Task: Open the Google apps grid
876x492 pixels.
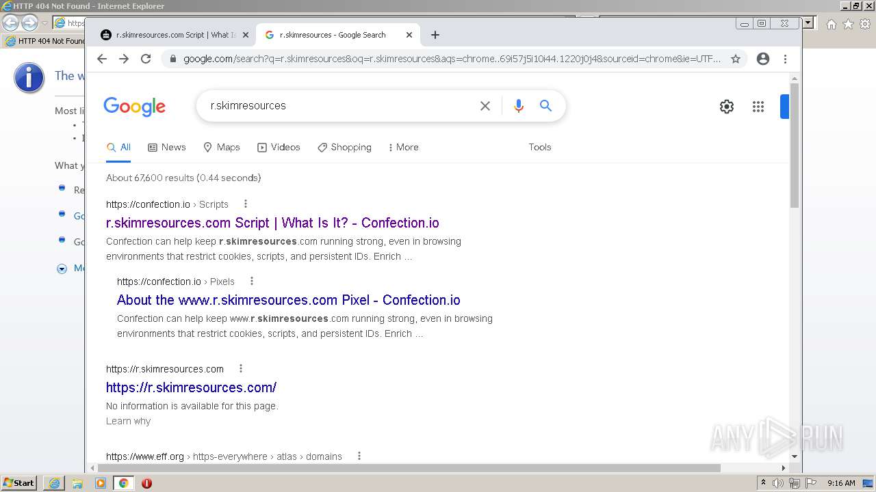Action: click(x=758, y=107)
